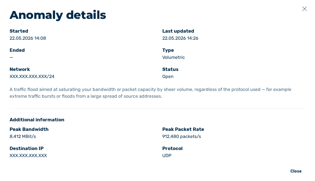This screenshot has height=181, width=315.
Task: Click the Peak Packet Rate label
Action: pos(183,129)
